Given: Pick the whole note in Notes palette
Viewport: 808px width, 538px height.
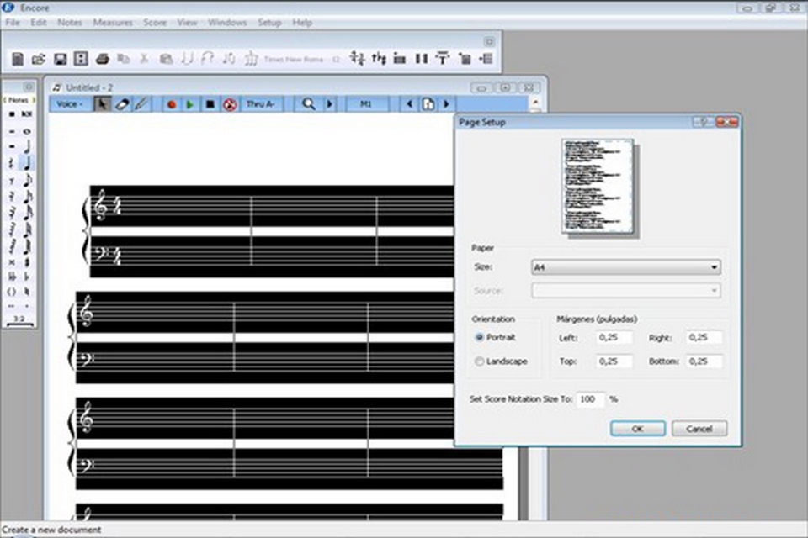Looking at the screenshot, I should 27,131.
